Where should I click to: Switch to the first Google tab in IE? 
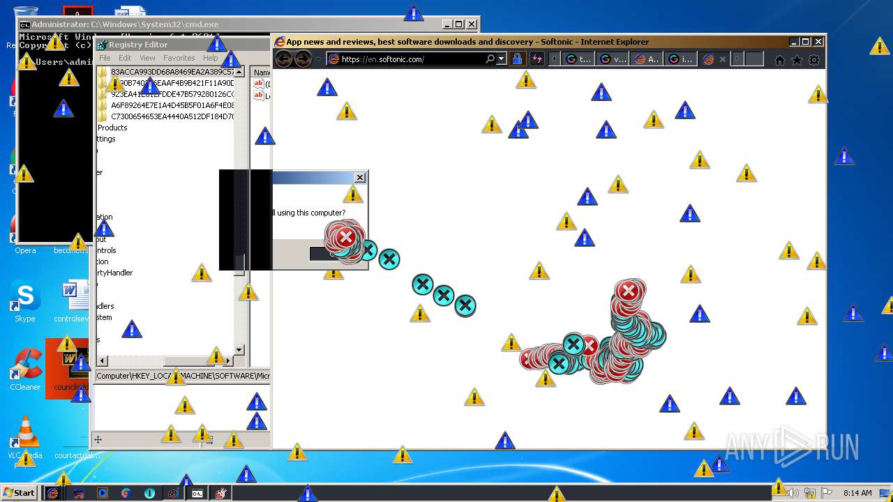[578, 59]
